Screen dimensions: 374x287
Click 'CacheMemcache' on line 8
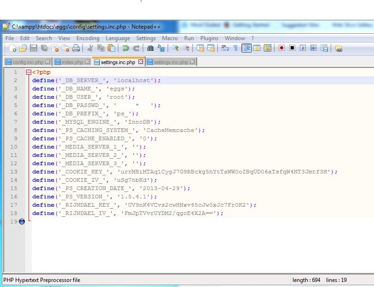click(170, 130)
